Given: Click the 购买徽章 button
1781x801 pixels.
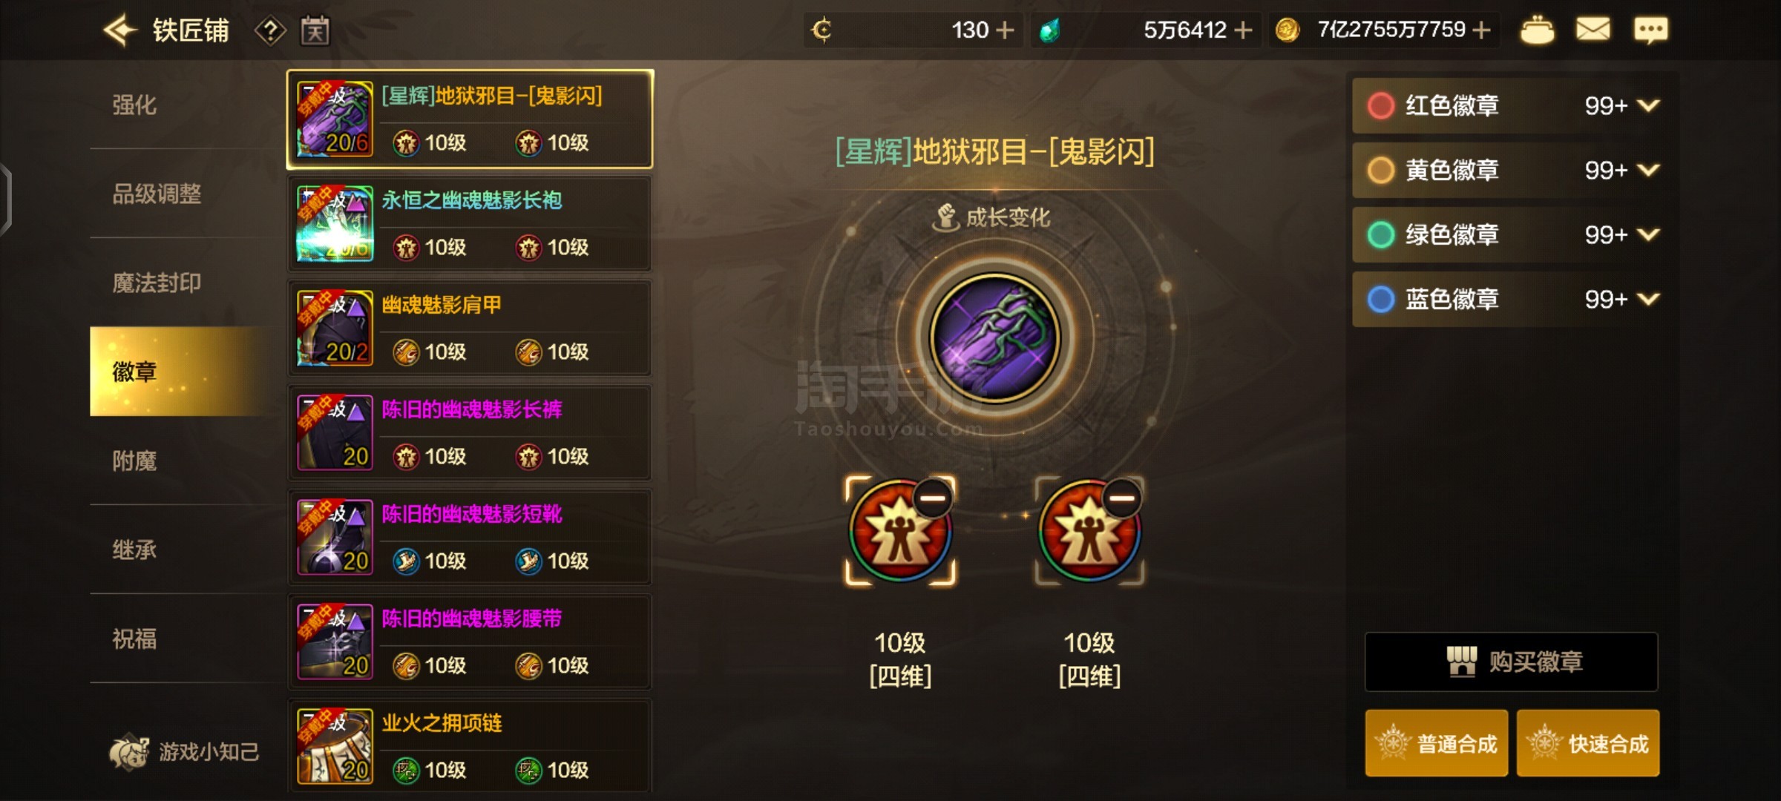Looking at the screenshot, I should pos(1511,662).
